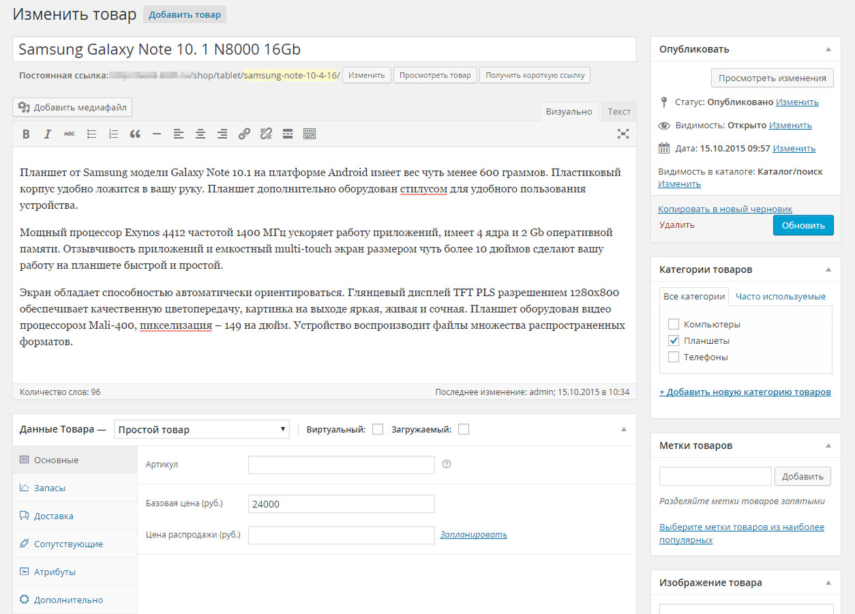Click Получить короткую ссылку button
Image resolution: width=855 pixels, height=614 pixels.
[x=535, y=75]
